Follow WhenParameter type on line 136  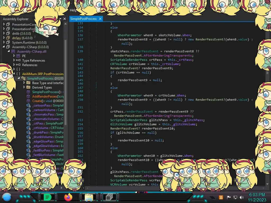coord(130,35)
